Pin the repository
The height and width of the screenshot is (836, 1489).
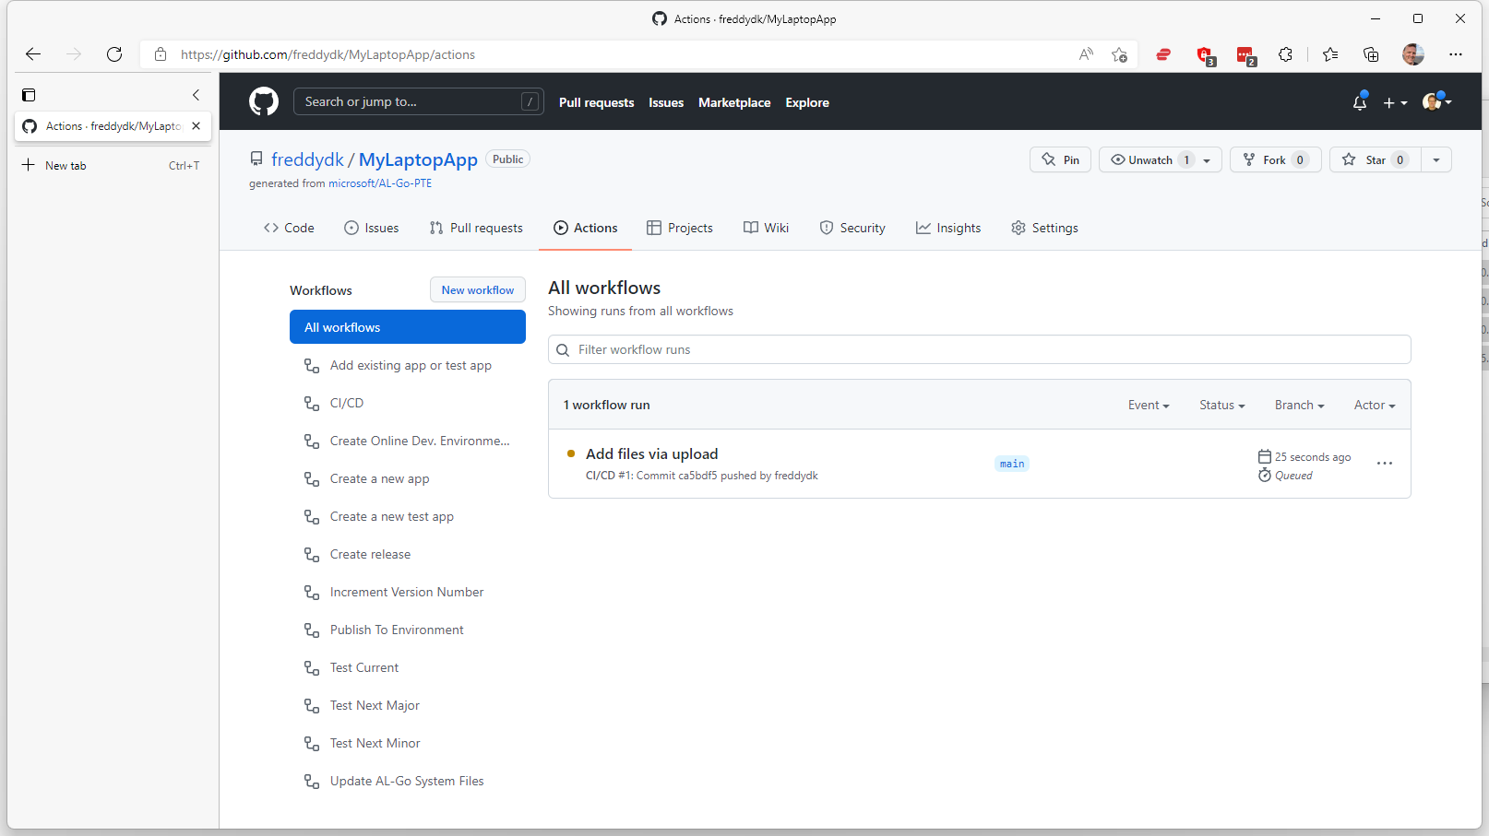point(1059,159)
